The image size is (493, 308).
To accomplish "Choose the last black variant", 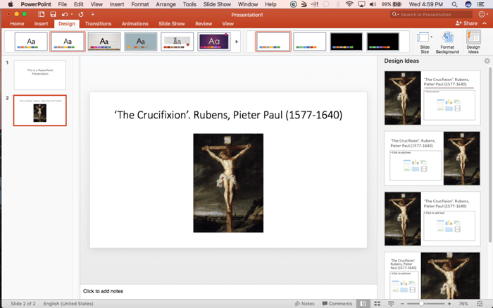I will (x=383, y=42).
